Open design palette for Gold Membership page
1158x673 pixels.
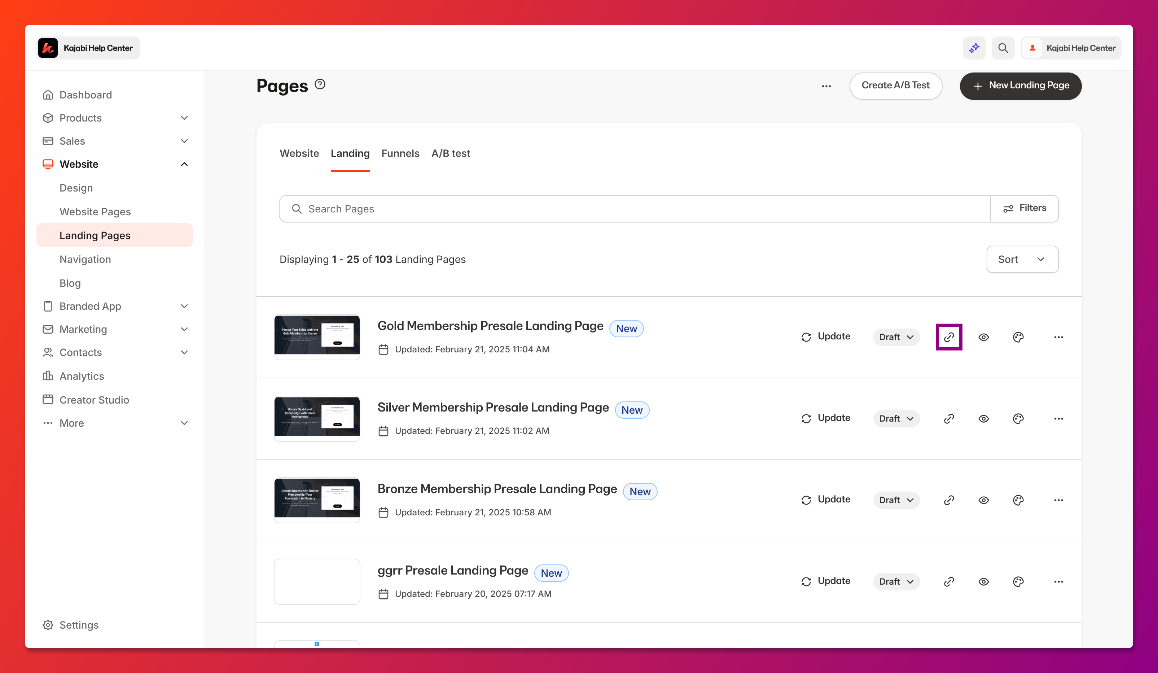(1018, 337)
